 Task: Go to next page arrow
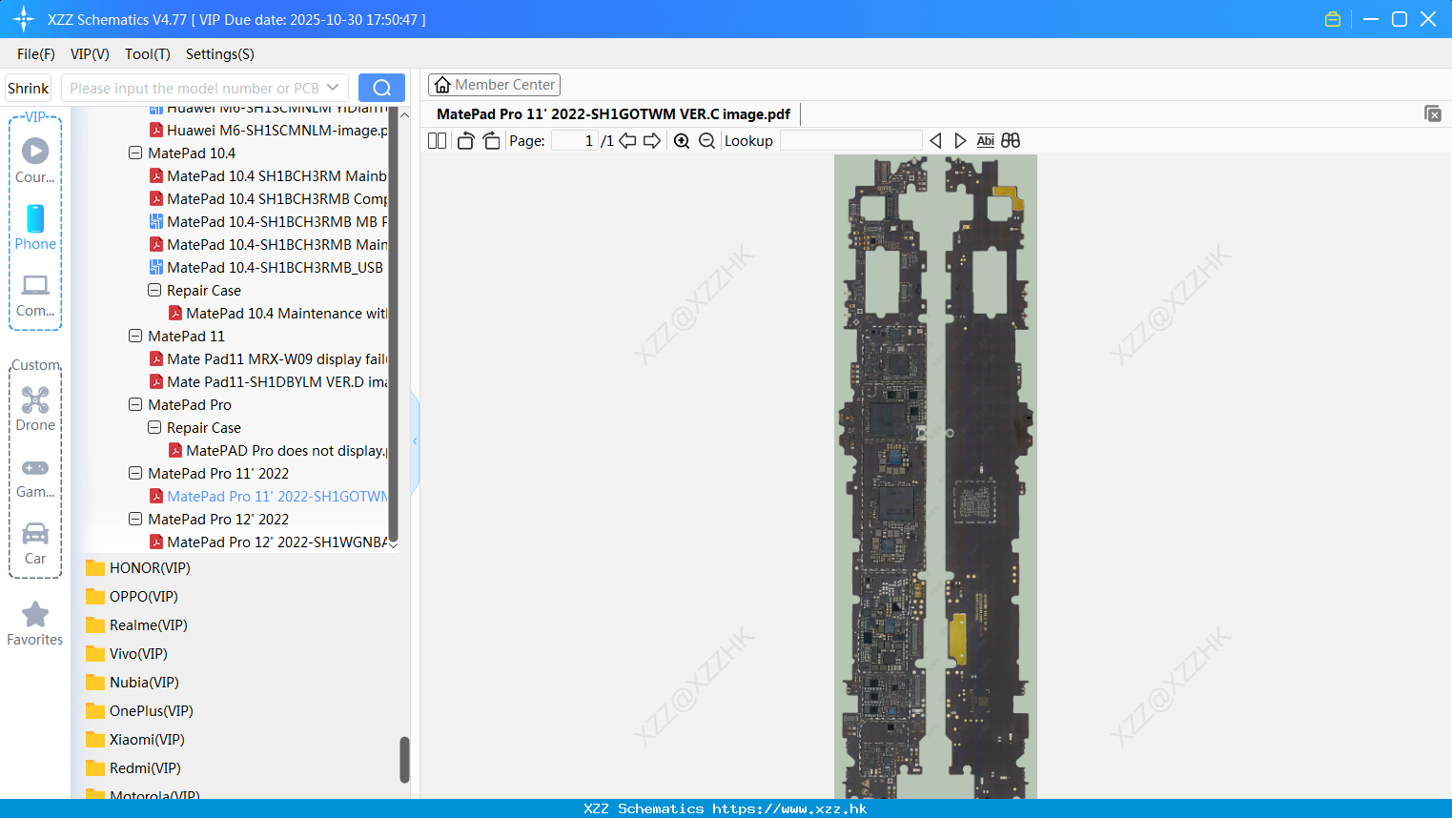652,141
